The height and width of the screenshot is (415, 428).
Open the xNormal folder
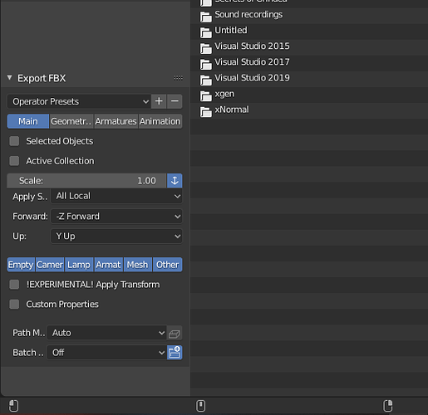pos(224,110)
